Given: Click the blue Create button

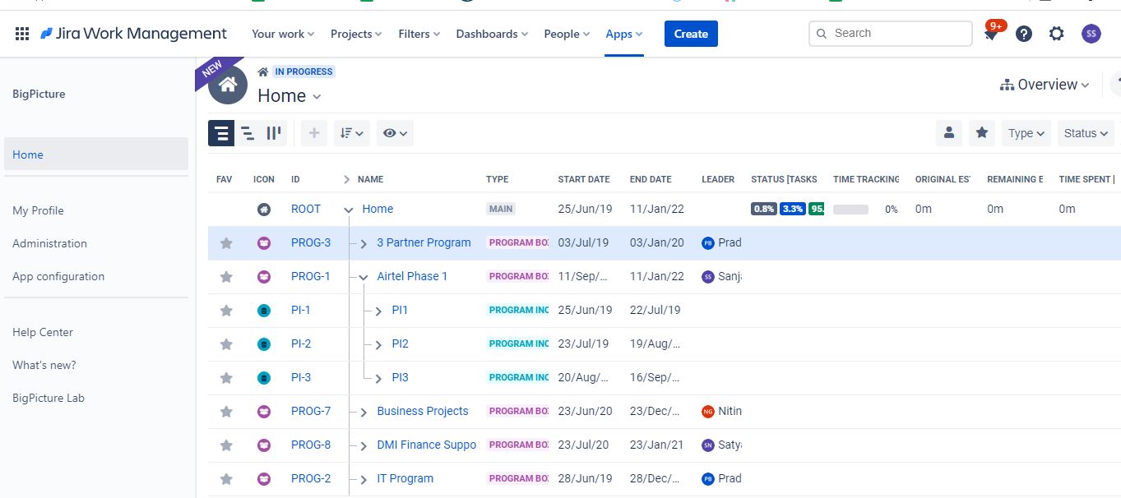Looking at the screenshot, I should click(691, 34).
